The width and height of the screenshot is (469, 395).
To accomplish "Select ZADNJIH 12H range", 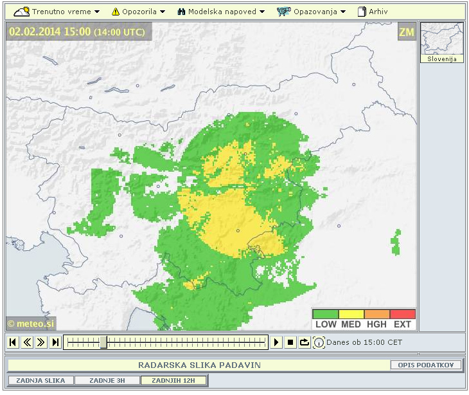I will point(173,380).
